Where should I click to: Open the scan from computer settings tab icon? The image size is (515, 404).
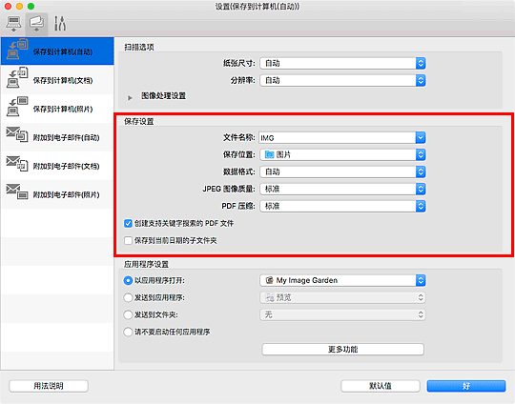pyautogui.click(x=13, y=24)
